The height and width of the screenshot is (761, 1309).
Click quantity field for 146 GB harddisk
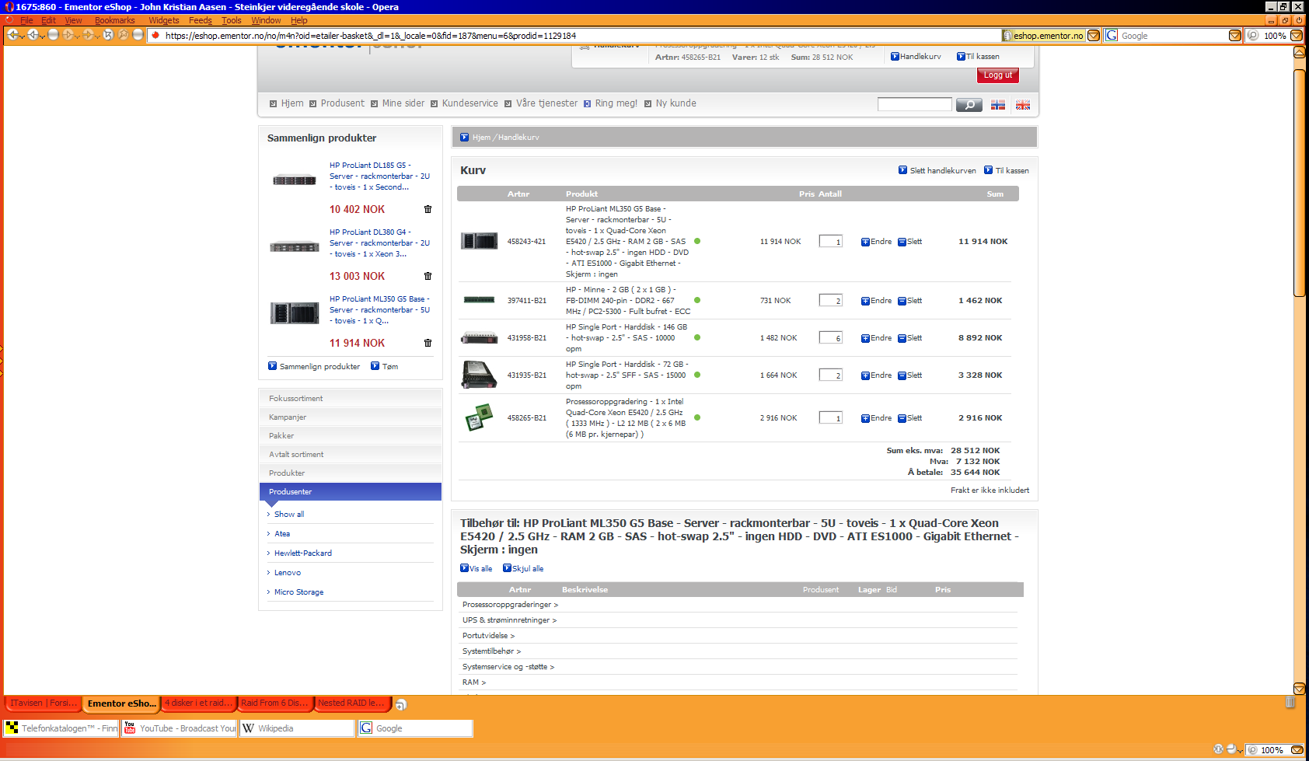[831, 337]
